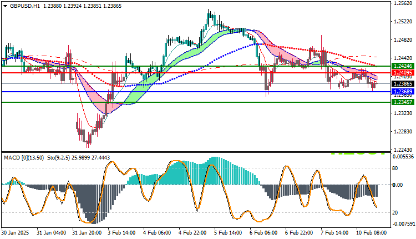Open the chart menu triangle beside GBPUSD
Image resolution: width=416 pixels, height=239 pixels.
[6, 6]
